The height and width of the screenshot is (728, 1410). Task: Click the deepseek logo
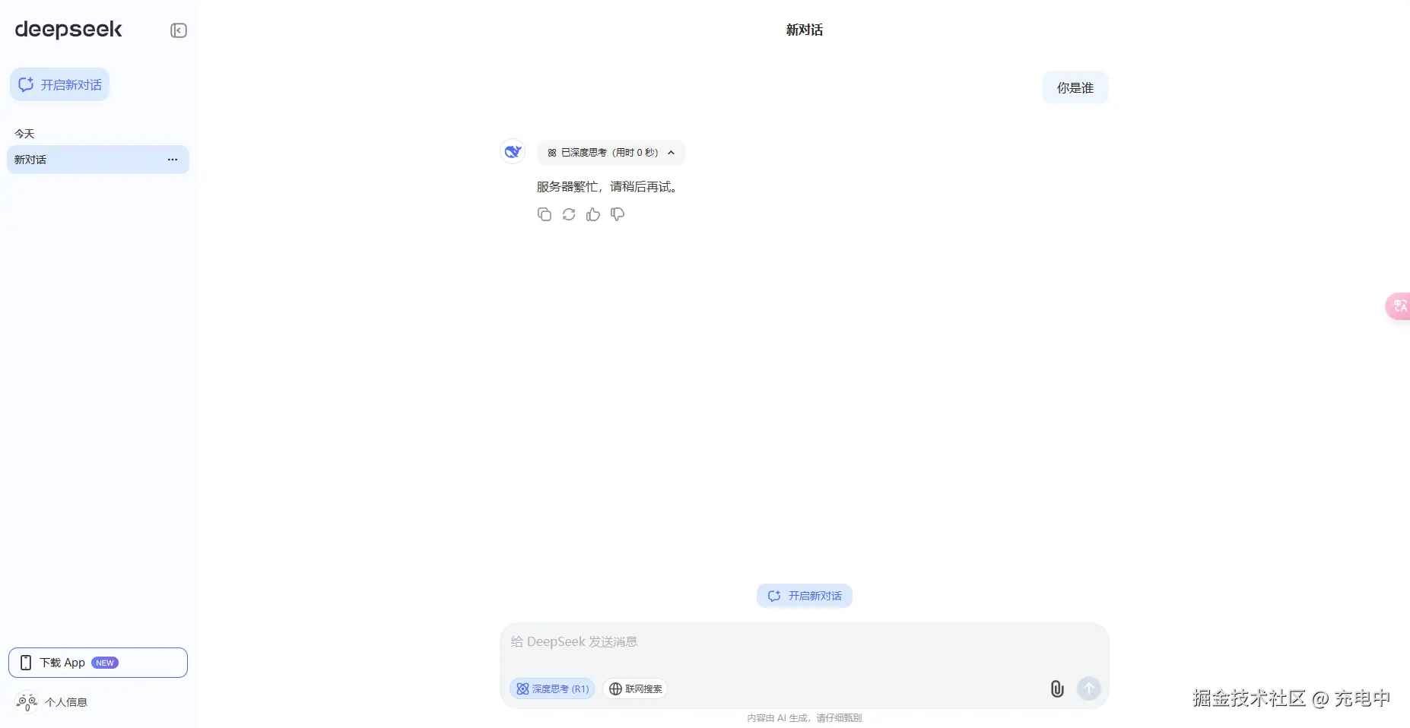point(68,30)
